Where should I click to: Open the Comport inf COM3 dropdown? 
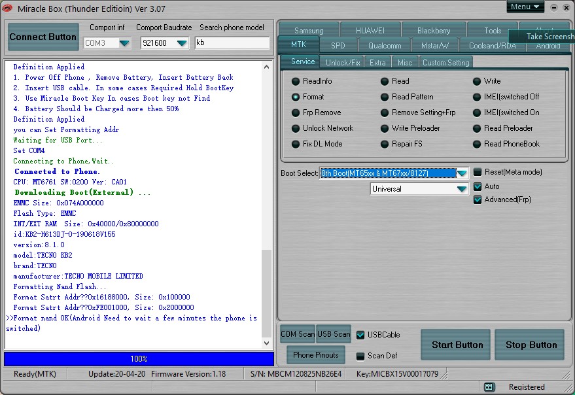(124, 43)
